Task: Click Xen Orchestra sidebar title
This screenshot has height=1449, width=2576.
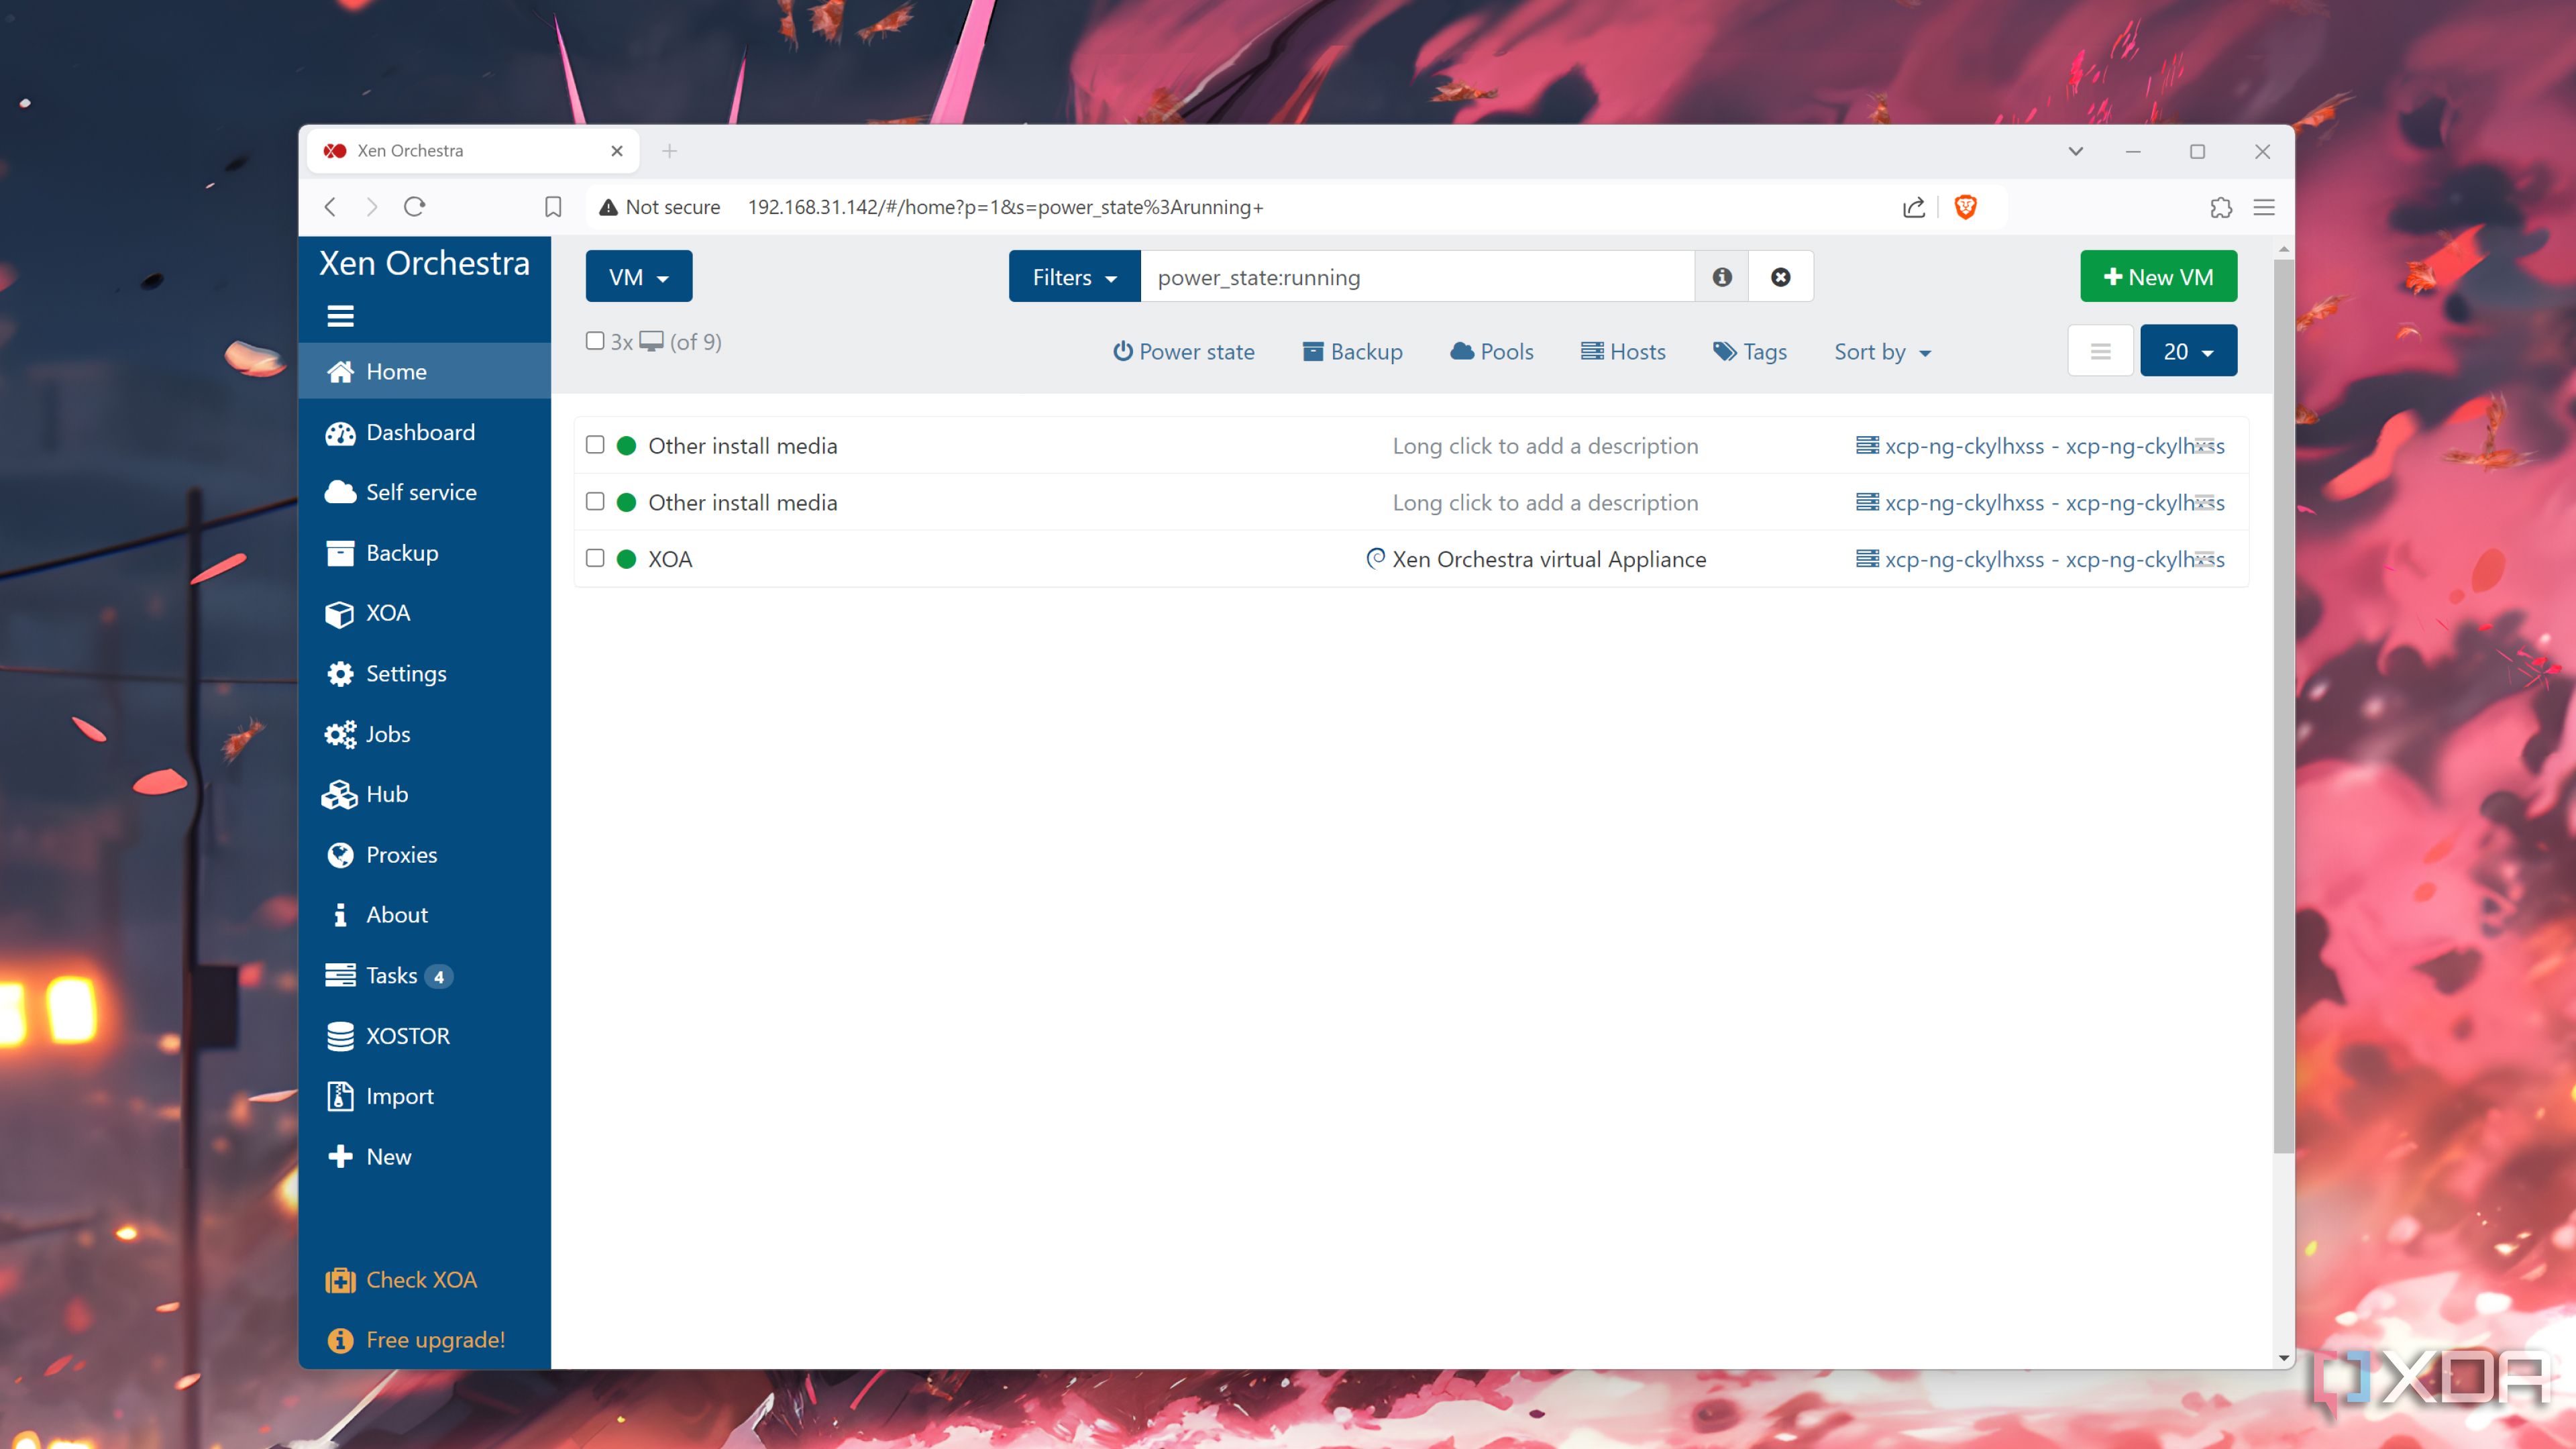Action: pos(424,263)
